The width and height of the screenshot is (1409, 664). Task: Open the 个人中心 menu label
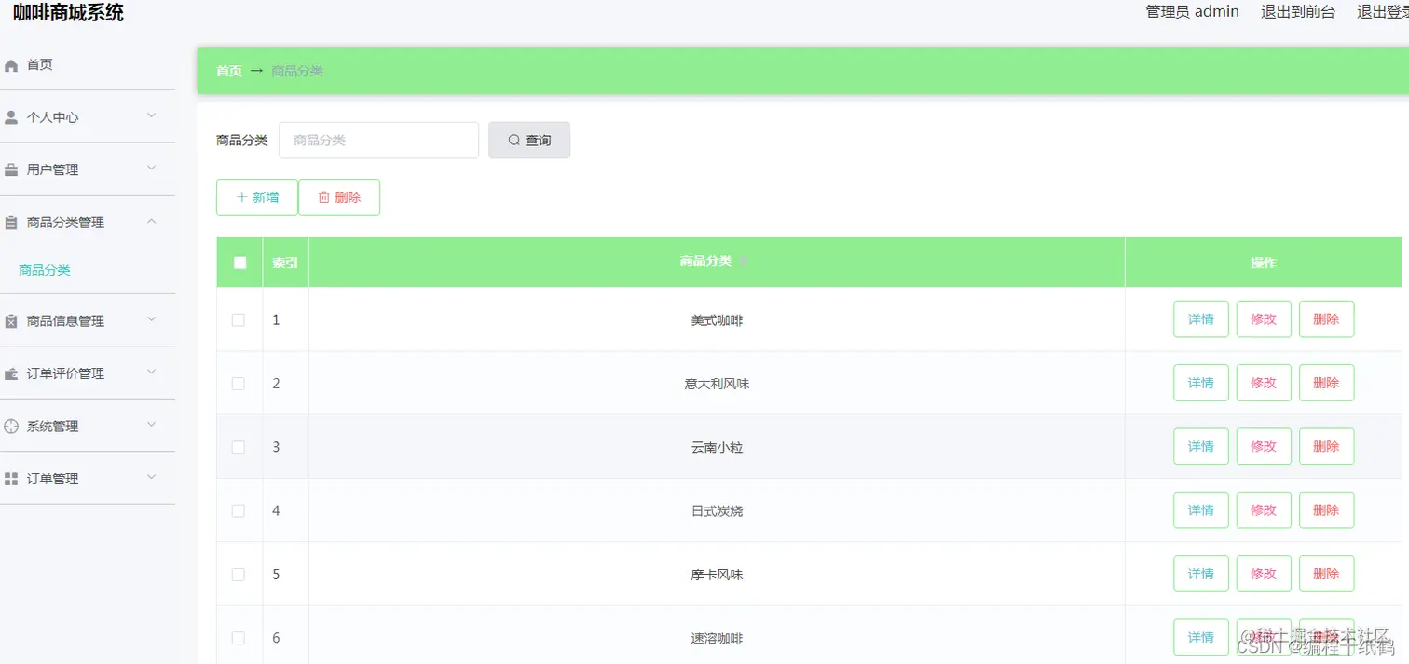click(52, 117)
